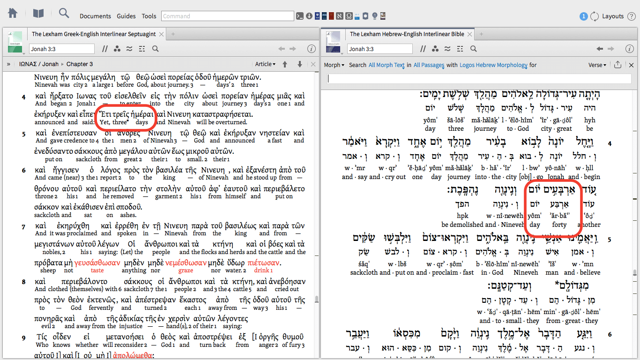This screenshot has height=360, width=640.
Task: Click the All Passages link
Action: pos(429,65)
